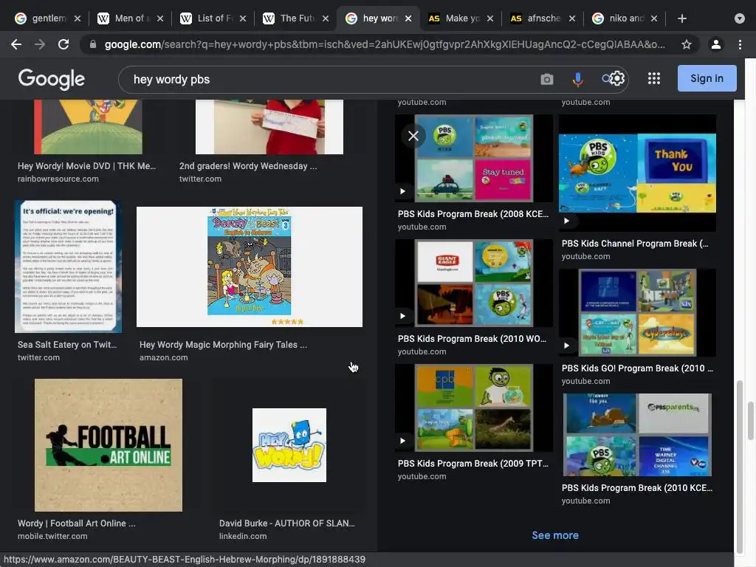756x567 pixels.
Task: Click the tab list dropdown arrow
Action: click(x=739, y=18)
